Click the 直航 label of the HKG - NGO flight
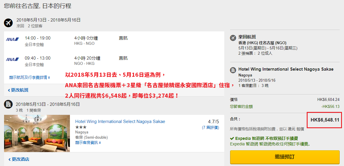344x166 pixels. [x=123, y=38]
